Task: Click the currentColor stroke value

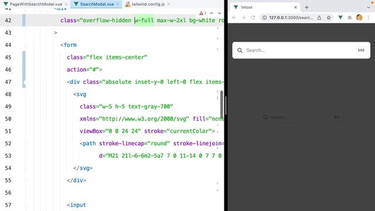Action: tap(189, 131)
